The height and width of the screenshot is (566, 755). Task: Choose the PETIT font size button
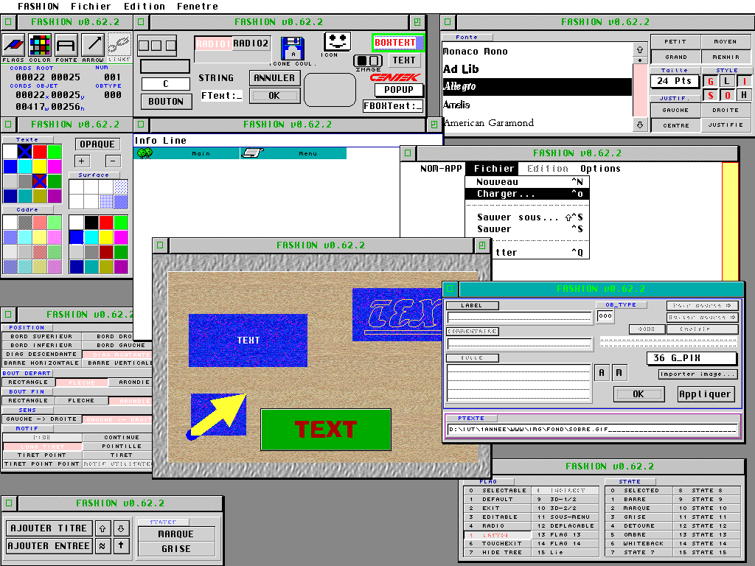(675, 42)
